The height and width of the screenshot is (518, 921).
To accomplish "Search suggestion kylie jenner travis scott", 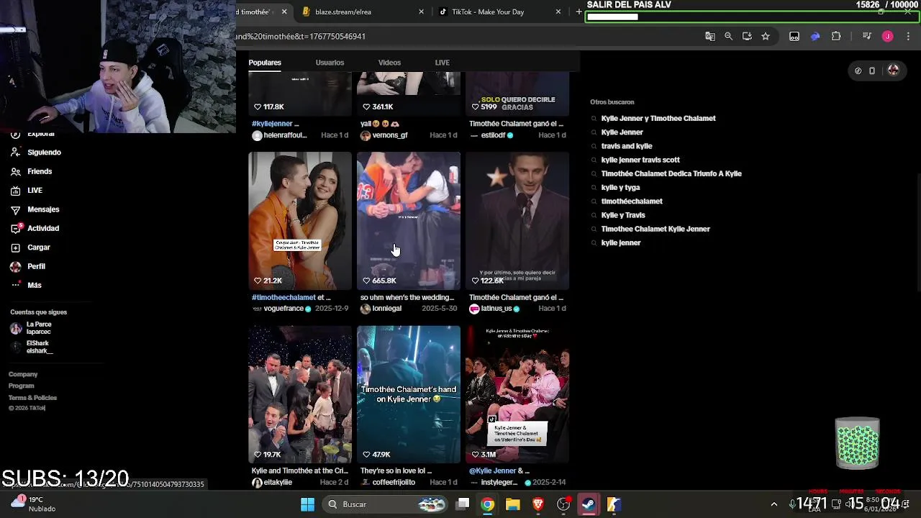I will click(640, 160).
